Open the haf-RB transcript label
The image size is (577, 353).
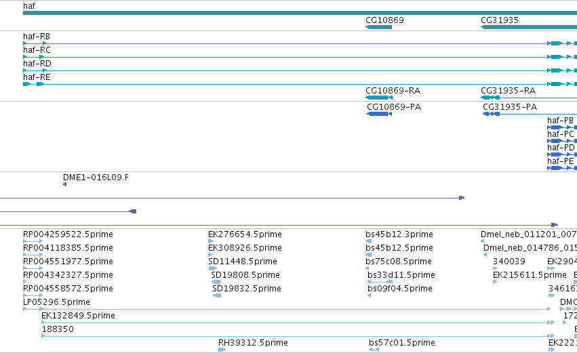coord(37,37)
